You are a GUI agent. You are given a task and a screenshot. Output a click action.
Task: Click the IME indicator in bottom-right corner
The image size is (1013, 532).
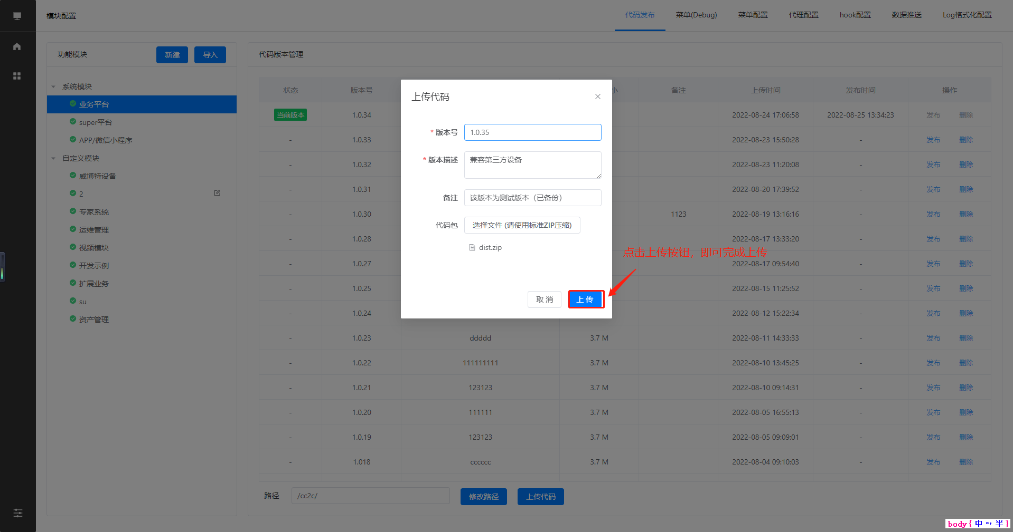pos(978,524)
